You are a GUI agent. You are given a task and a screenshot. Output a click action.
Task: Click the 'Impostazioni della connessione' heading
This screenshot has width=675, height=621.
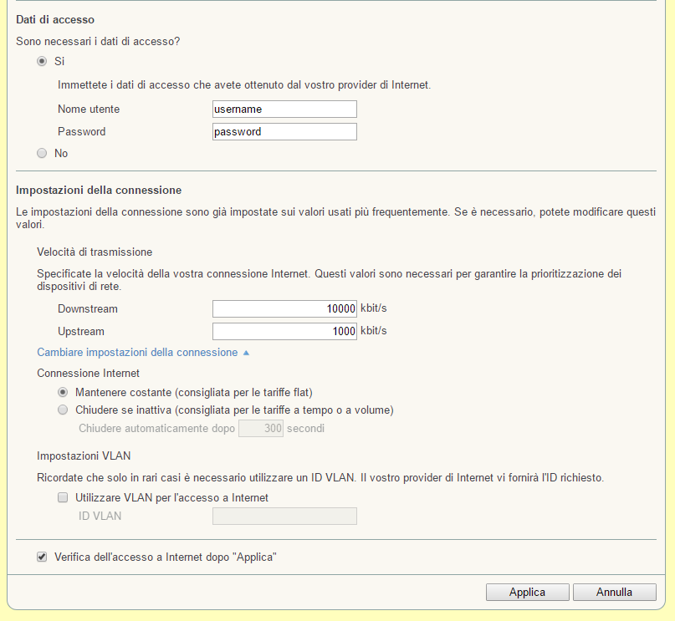[x=99, y=191]
